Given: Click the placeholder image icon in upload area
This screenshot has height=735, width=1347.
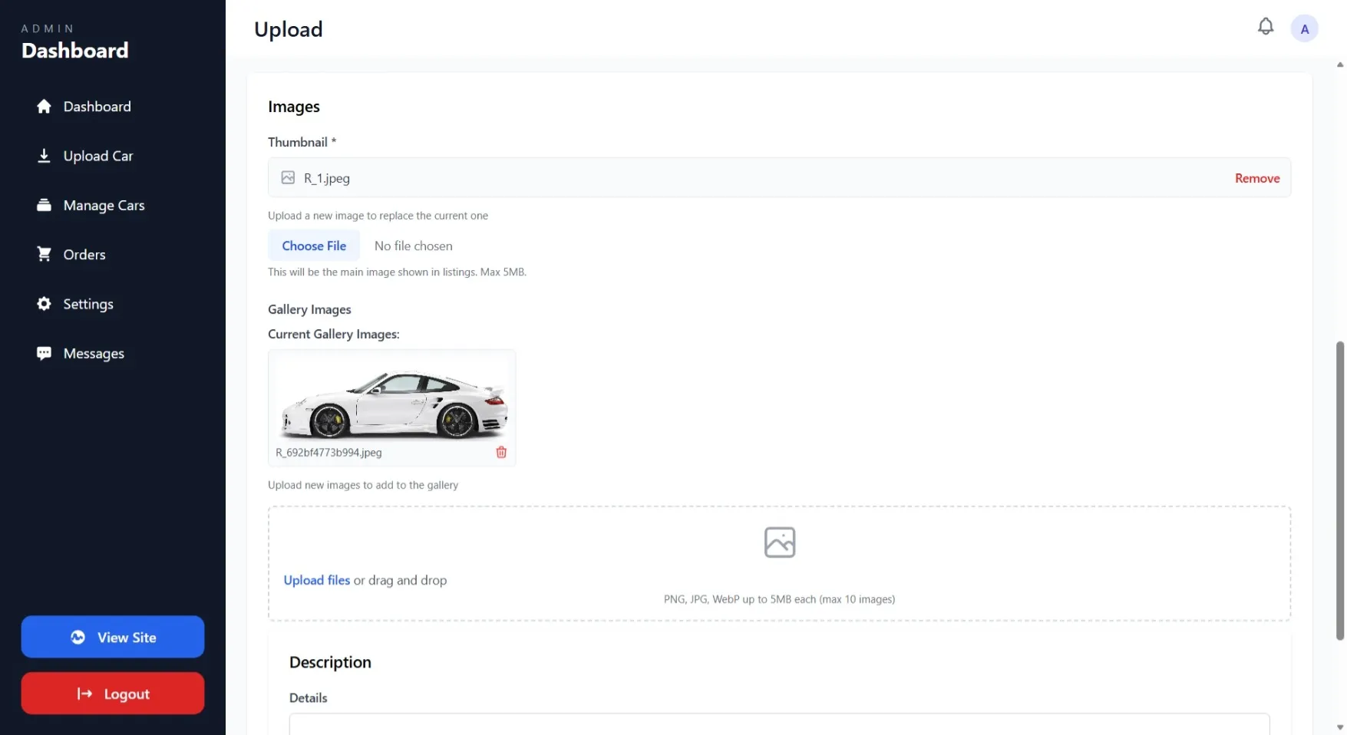Looking at the screenshot, I should [779, 542].
